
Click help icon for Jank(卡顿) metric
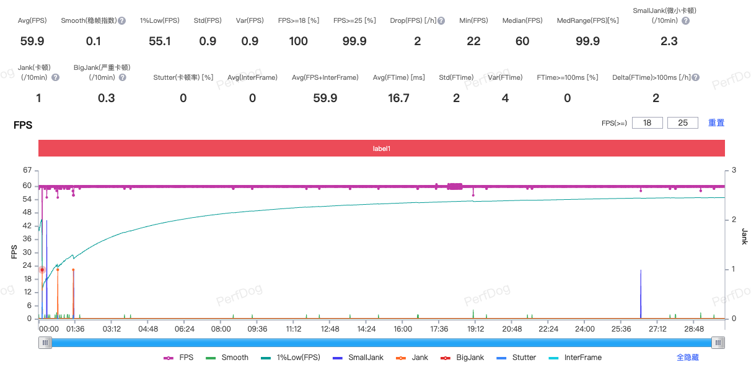point(56,78)
